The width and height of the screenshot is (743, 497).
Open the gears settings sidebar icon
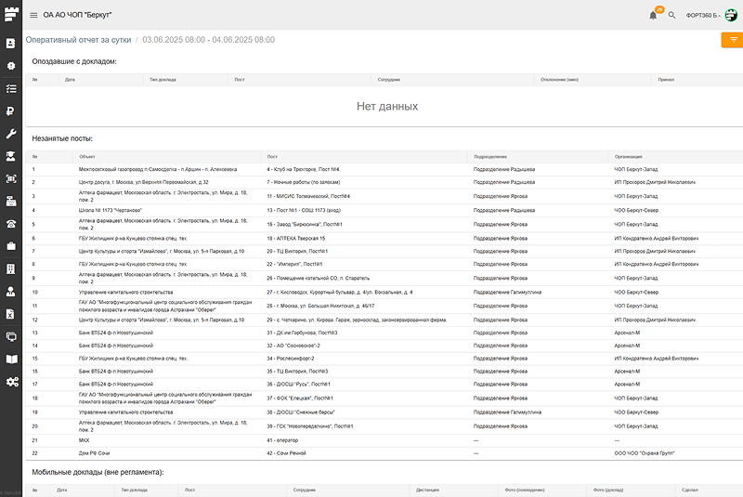(x=11, y=382)
